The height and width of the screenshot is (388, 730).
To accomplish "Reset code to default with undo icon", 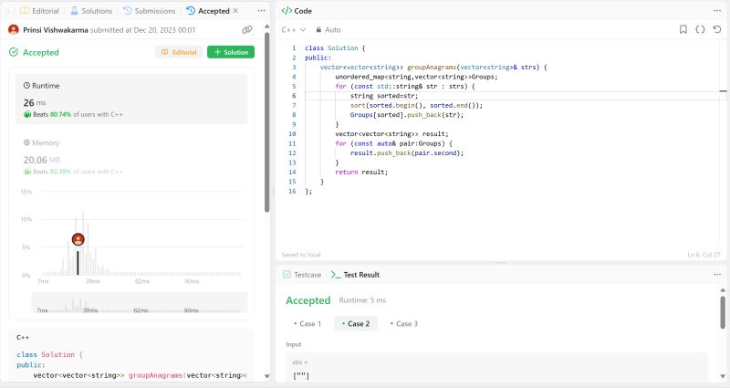I will coord(717,30).
